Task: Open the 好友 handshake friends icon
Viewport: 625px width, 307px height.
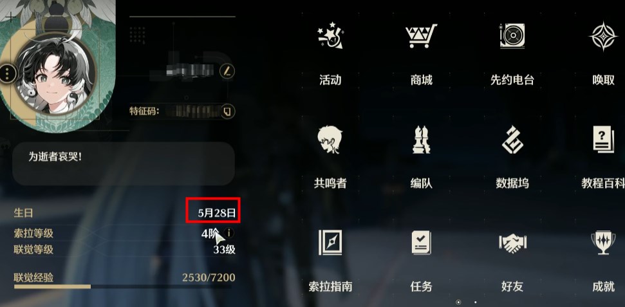Action: (x=512, y=243)
